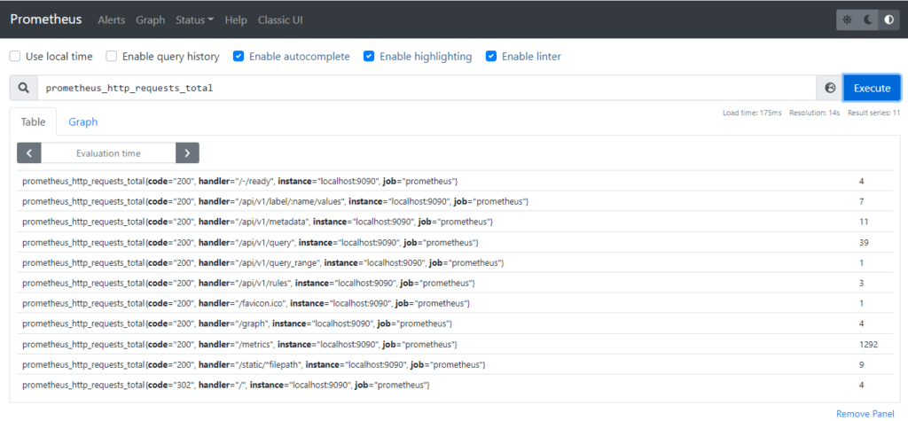Go to next evaluation time arrow
908x421 pixels.
[187, 153]
